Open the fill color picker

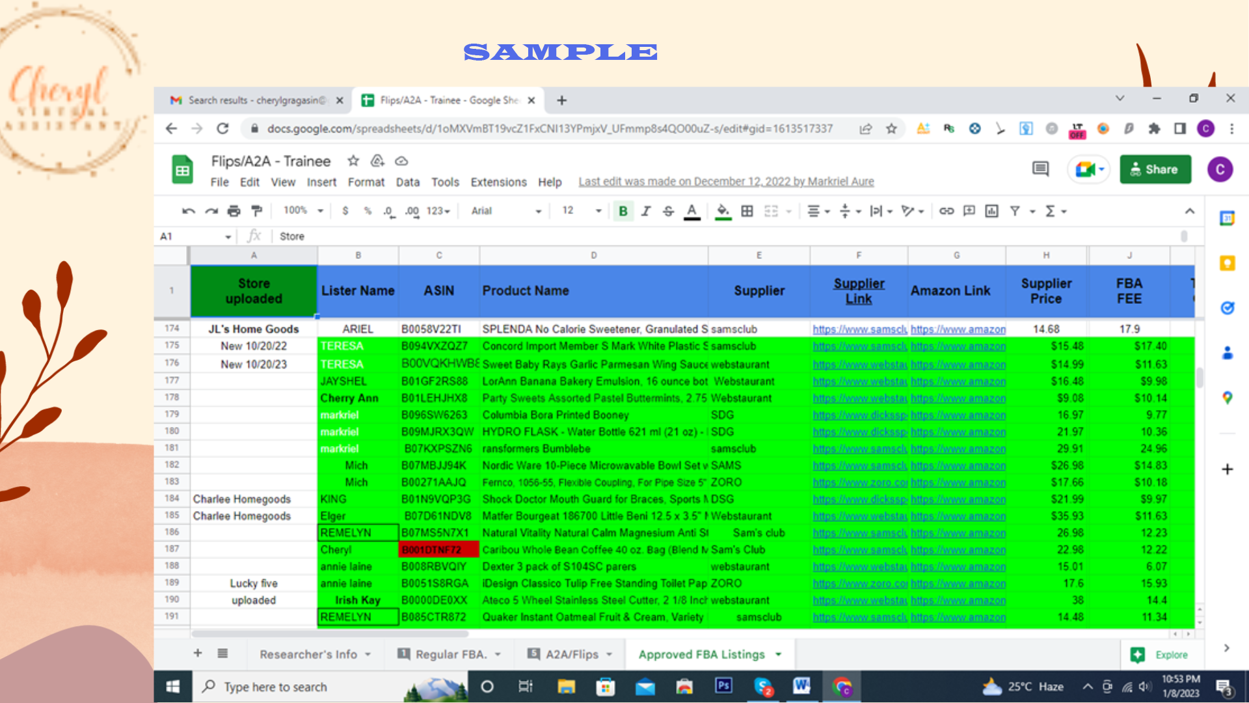coord(723,211)
